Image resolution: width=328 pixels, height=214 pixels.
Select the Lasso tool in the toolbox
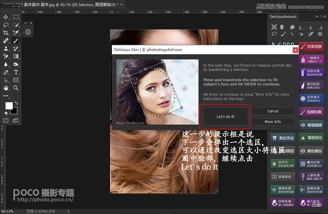click(6, 25)
